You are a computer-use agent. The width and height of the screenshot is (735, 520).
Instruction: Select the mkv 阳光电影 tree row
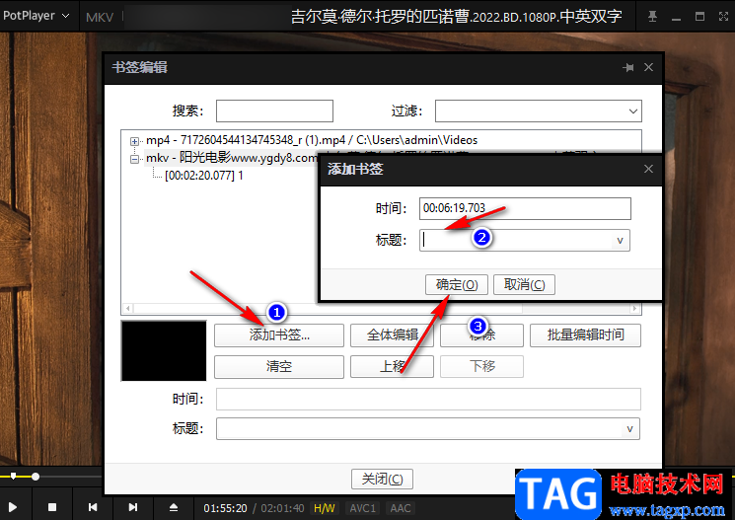231,158
